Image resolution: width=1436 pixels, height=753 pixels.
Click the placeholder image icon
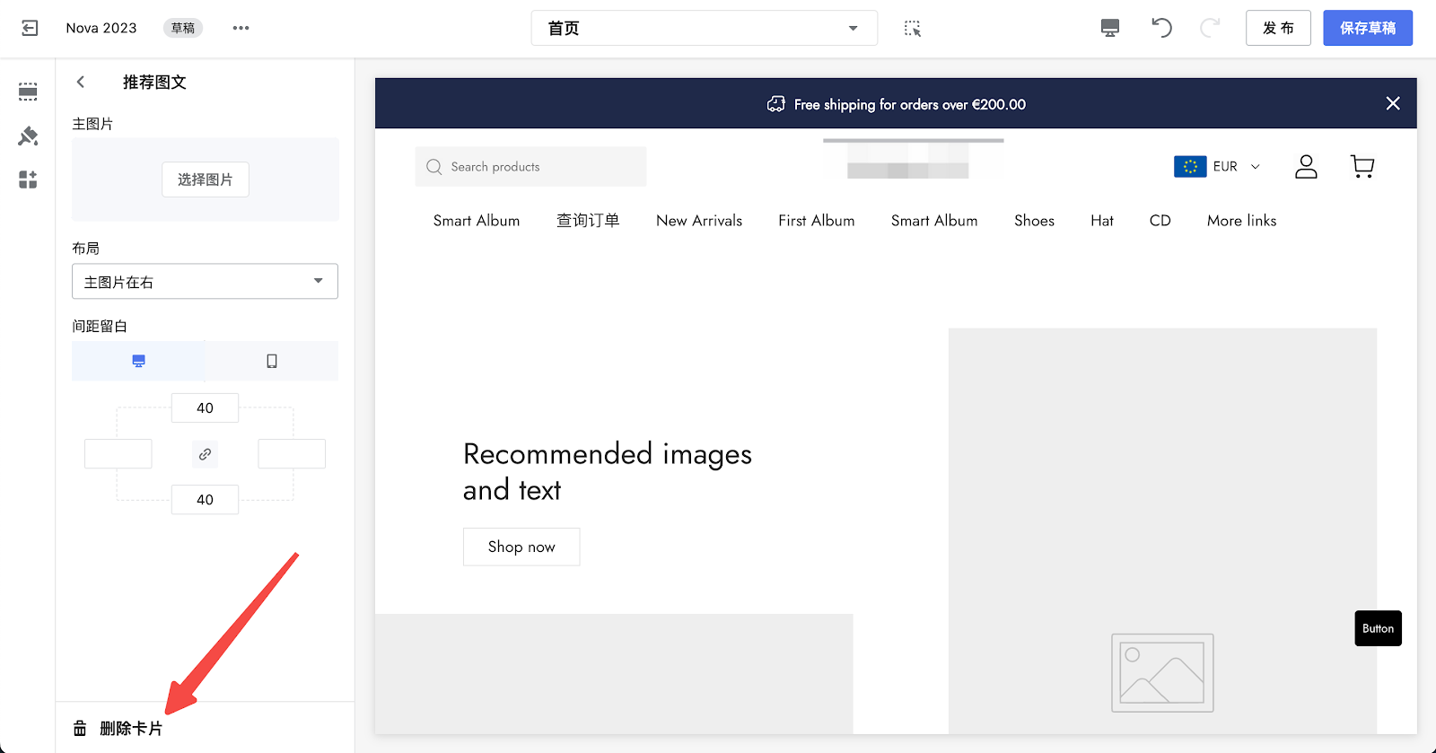[x=1162, y=673]
